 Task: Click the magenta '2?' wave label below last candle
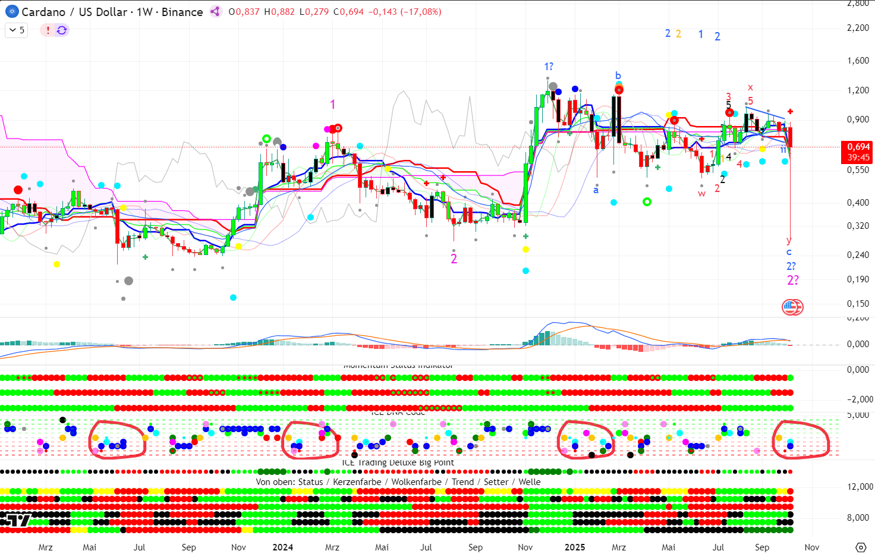coord(793,281)
